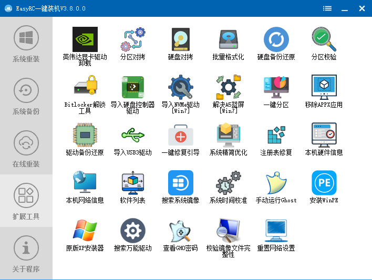This screenshot has width=372, height=280.
Task: Open the title bar list menu
Action: 327,8
